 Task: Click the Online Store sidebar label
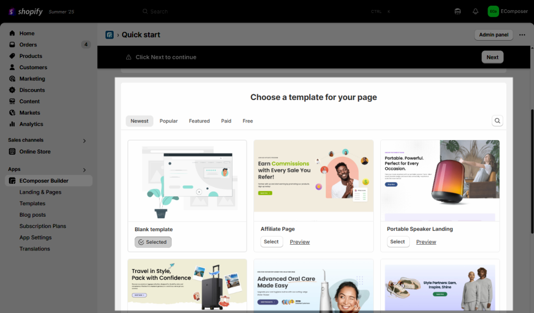(35, 152)
